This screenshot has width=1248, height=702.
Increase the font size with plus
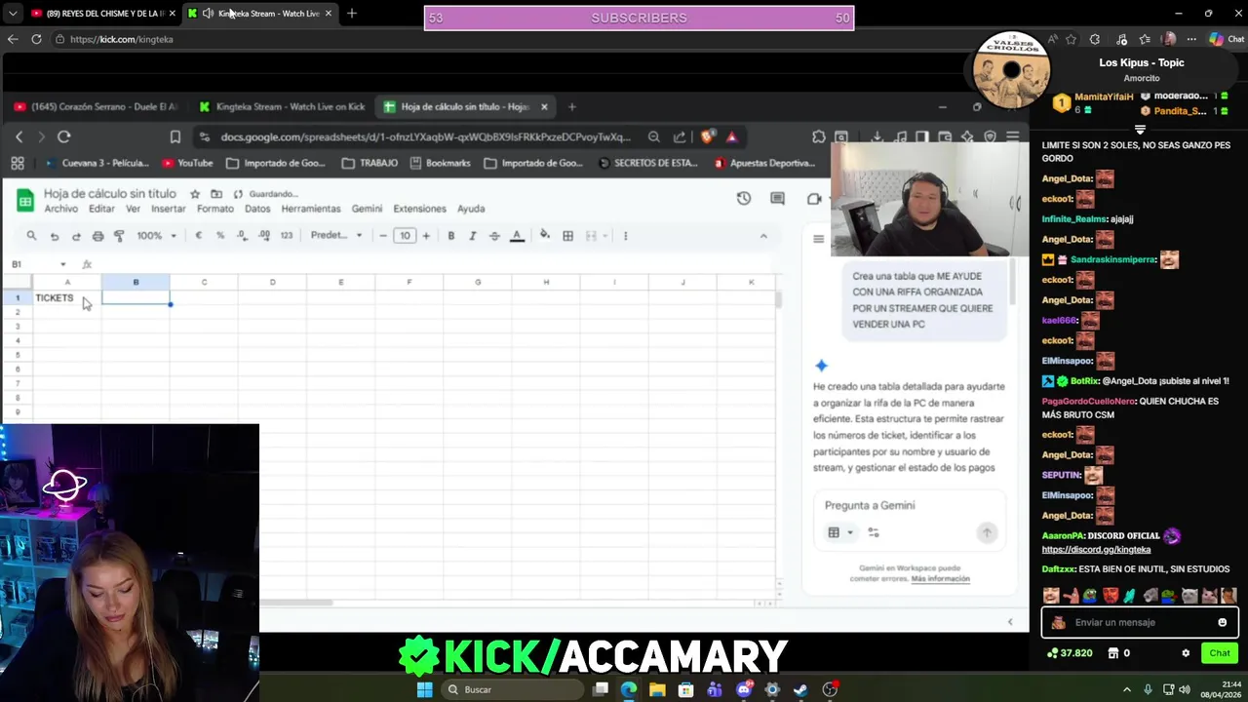[425, 236]
